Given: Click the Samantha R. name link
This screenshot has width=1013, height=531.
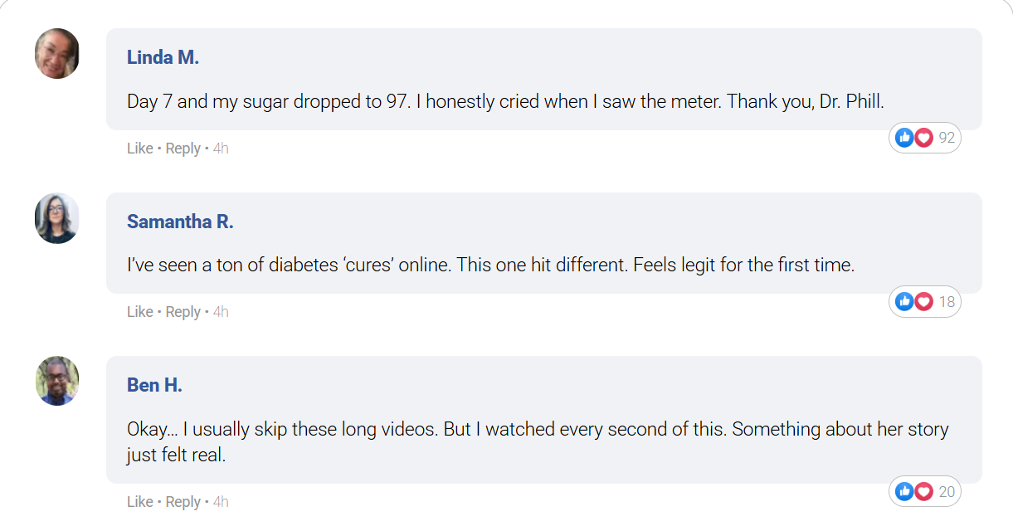Looking at the screenshot, I should [180, 222].
